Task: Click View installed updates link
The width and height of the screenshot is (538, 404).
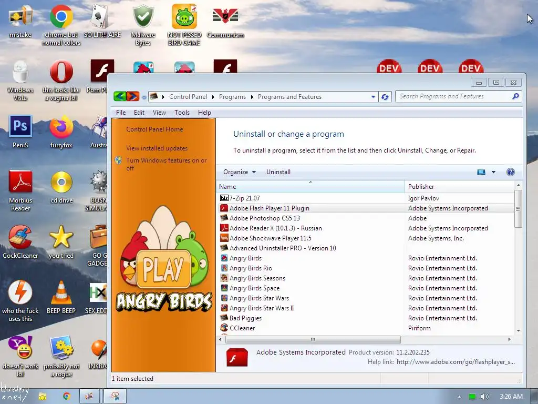Action: [157, 148]
